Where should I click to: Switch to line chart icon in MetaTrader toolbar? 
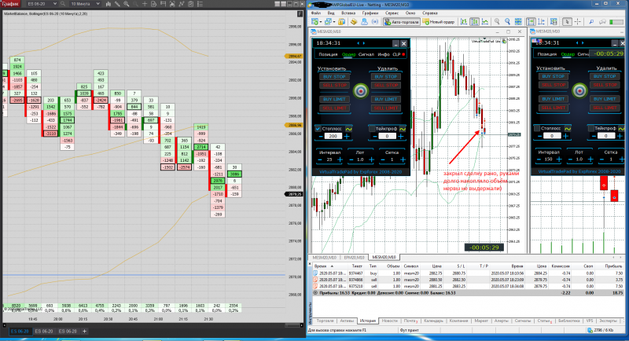pyautogui.click(x=484, y=22)
